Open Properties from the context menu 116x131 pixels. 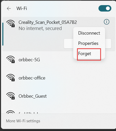[88, 43]
